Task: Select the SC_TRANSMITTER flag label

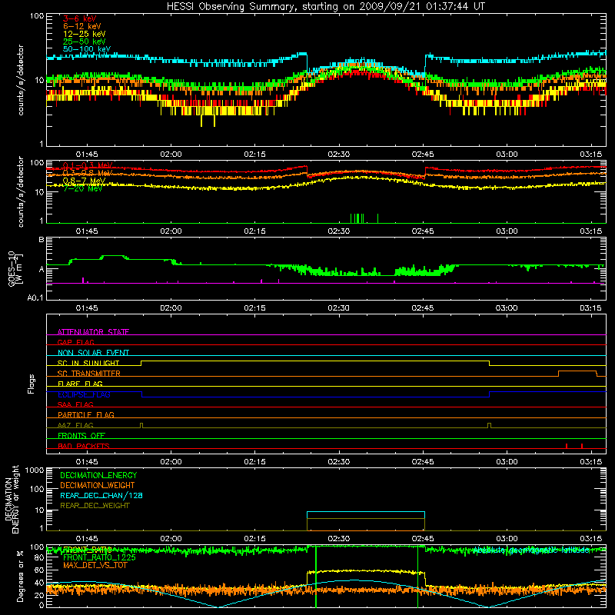Action: click(x=88, y=374)
